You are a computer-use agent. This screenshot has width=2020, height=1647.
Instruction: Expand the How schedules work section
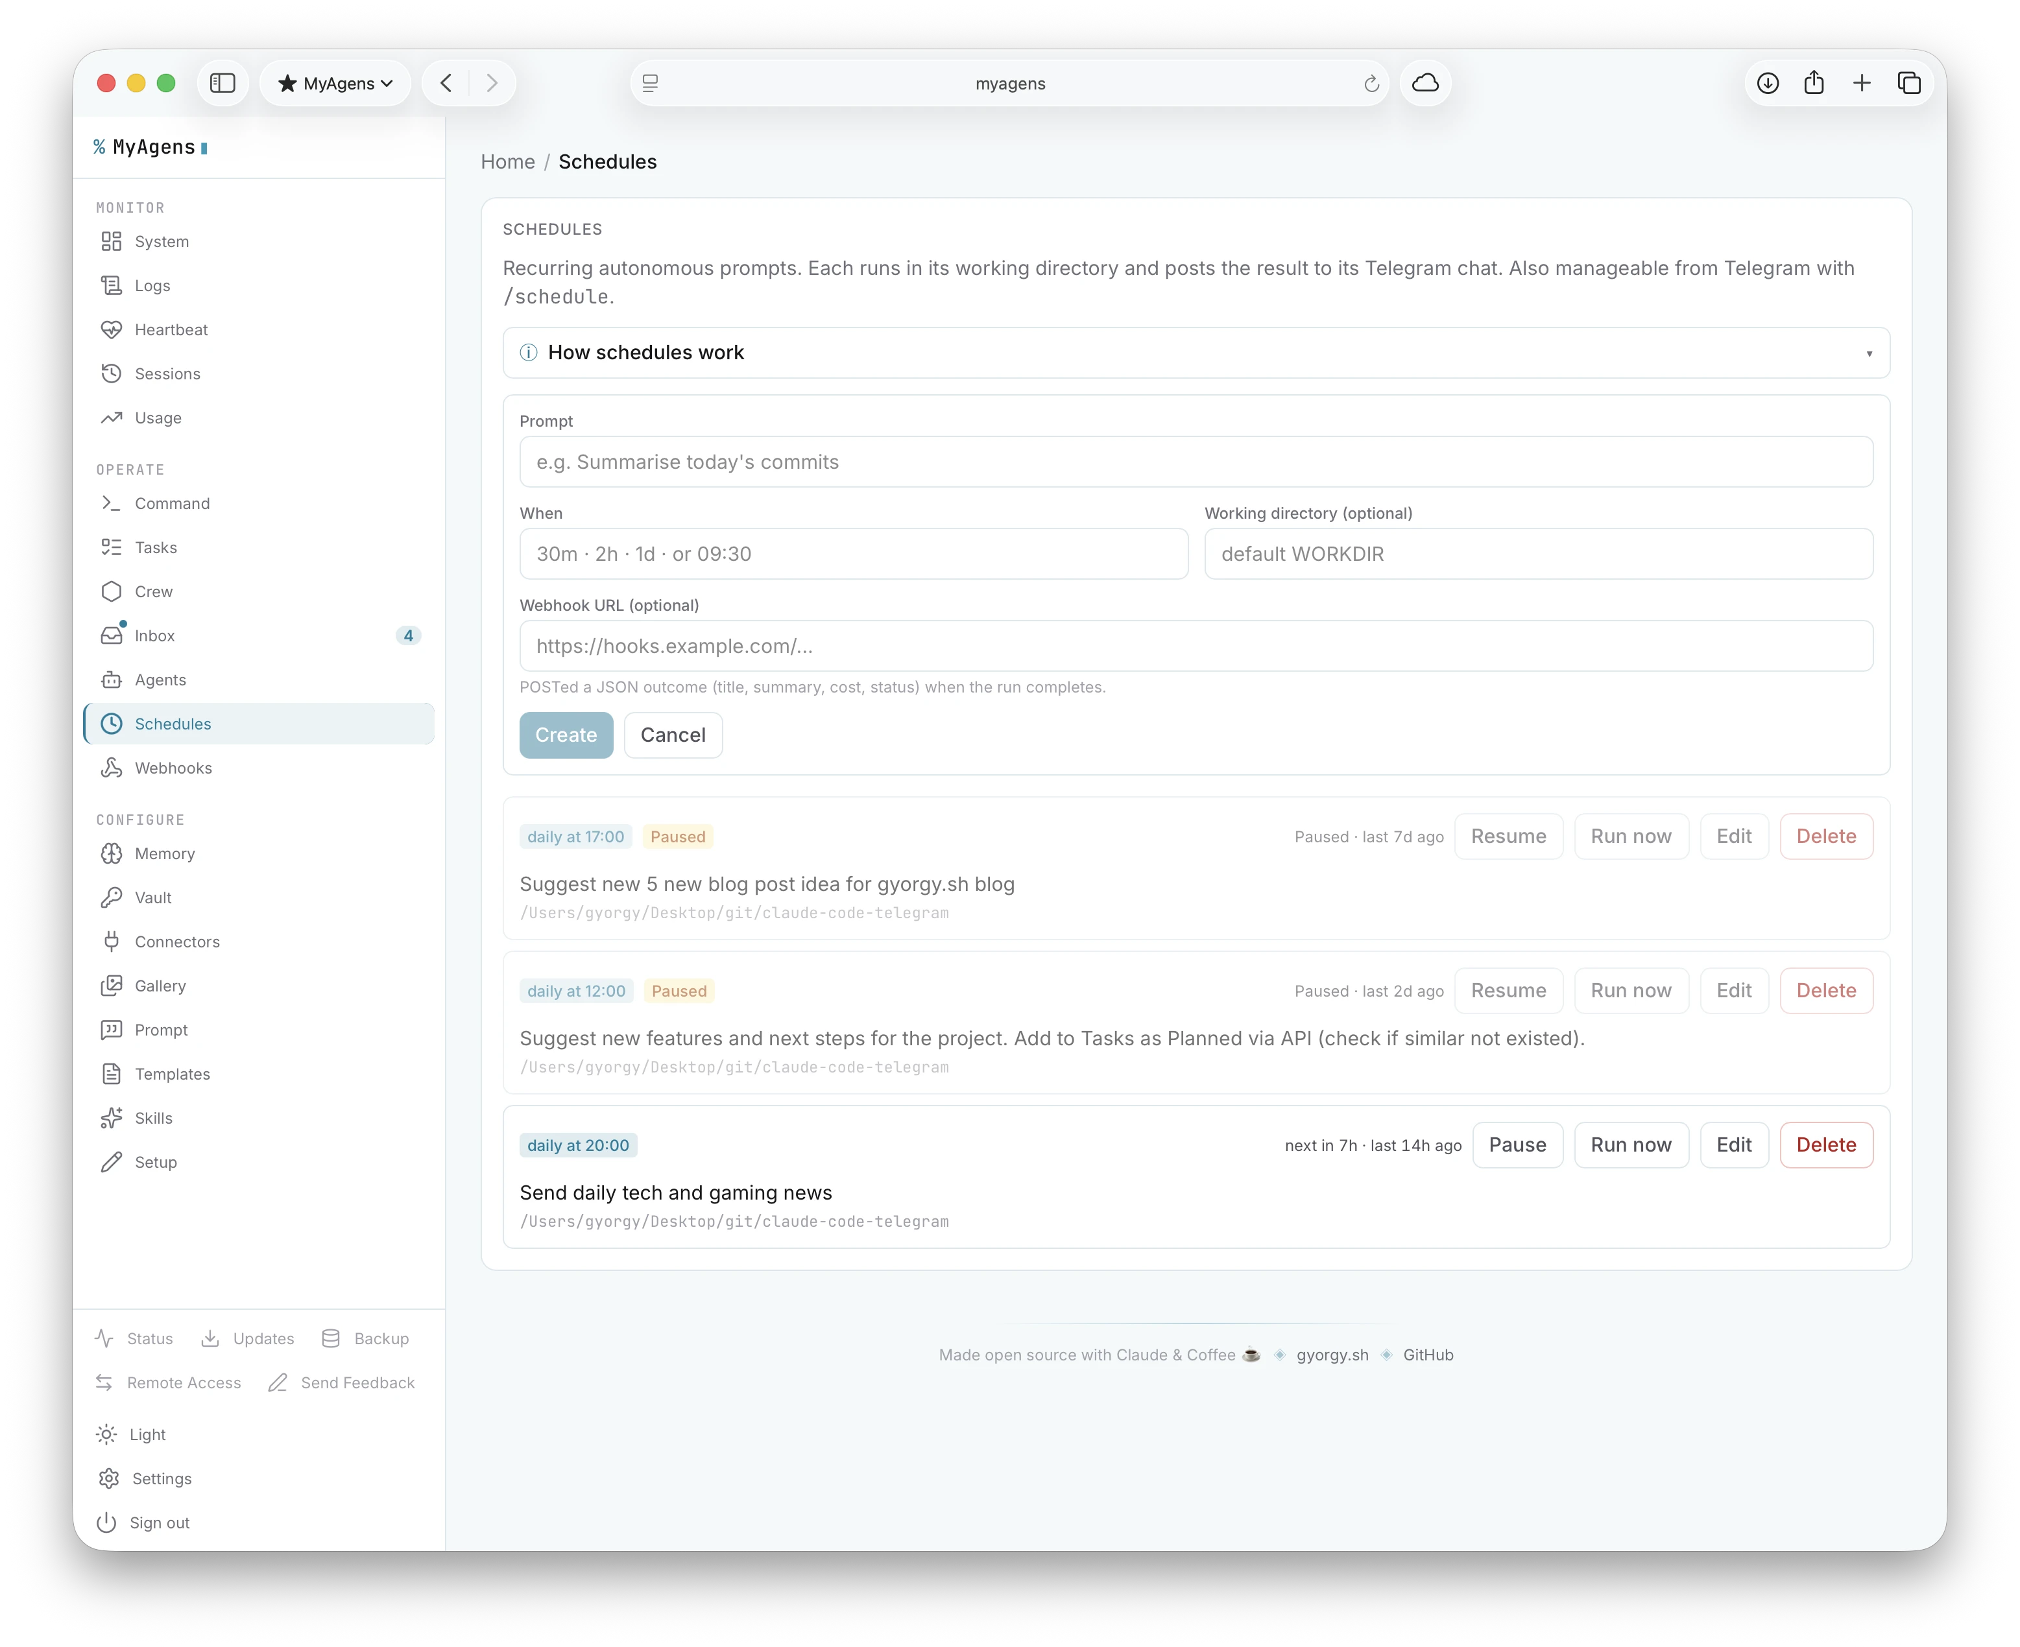(1196, 353)
